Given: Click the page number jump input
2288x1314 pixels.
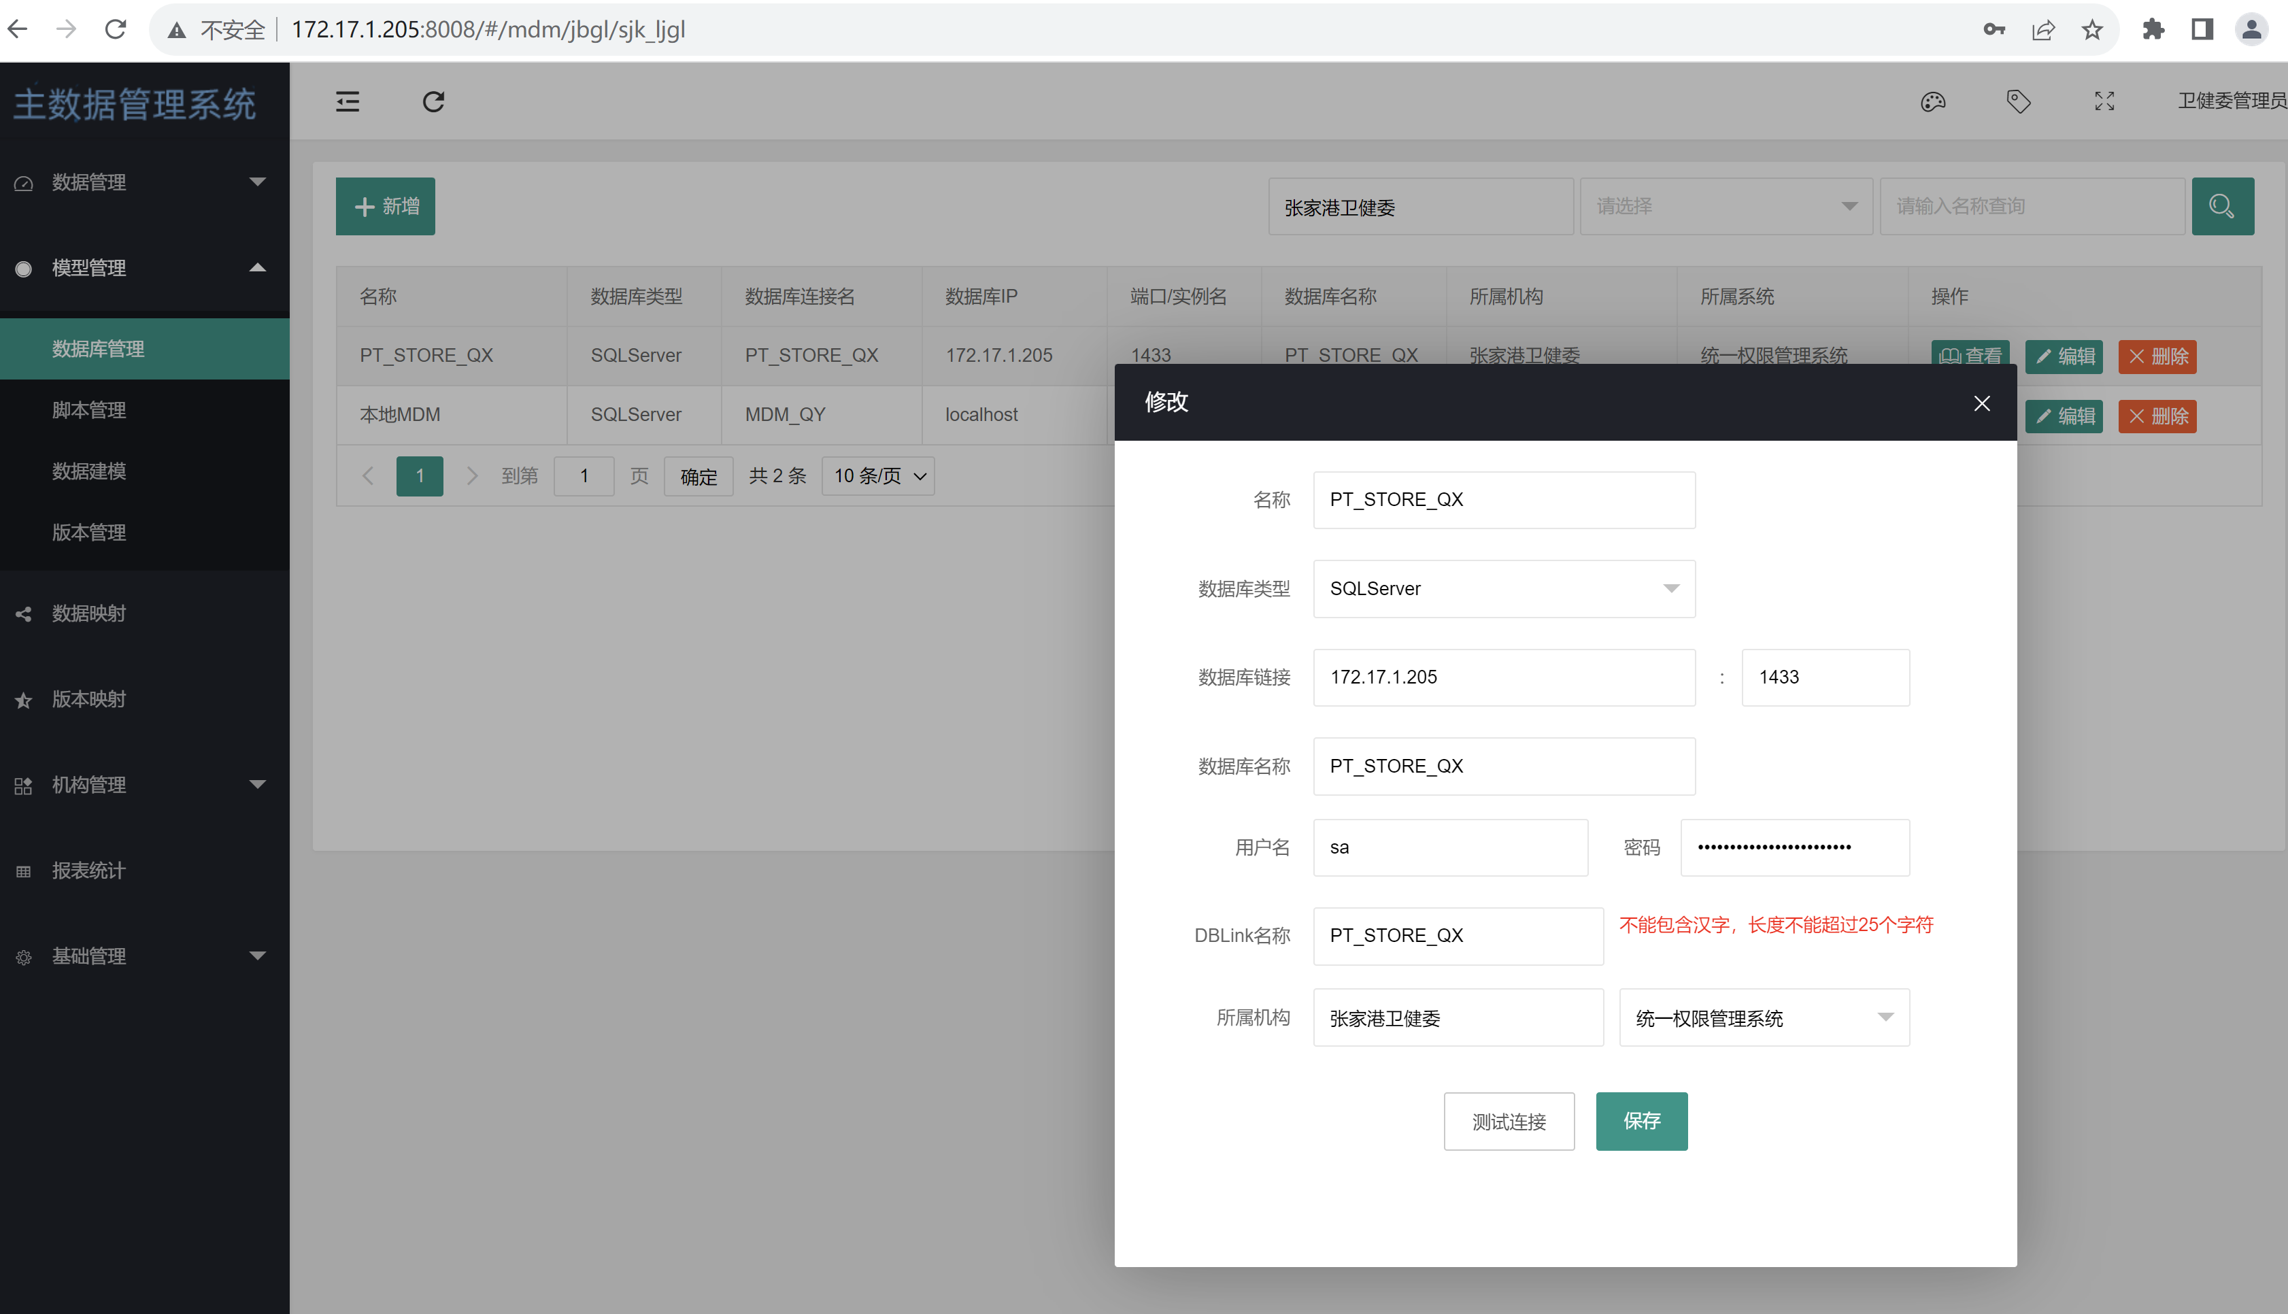Looking at the screenshot, I should 584,475.
